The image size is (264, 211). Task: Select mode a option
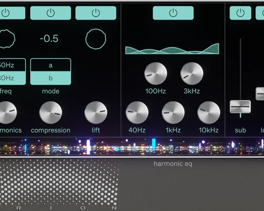51,65
